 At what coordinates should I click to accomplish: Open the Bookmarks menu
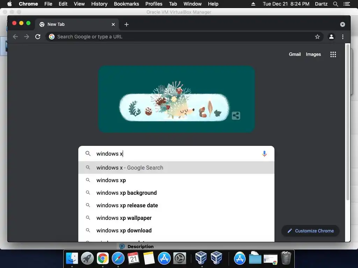click(127, 4)
